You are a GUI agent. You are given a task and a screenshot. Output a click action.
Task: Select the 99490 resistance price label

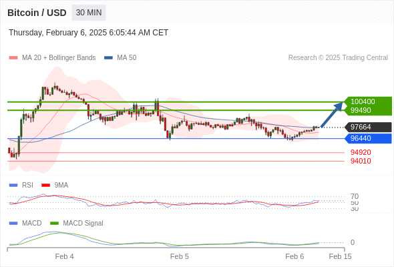[x=361, y=110]
